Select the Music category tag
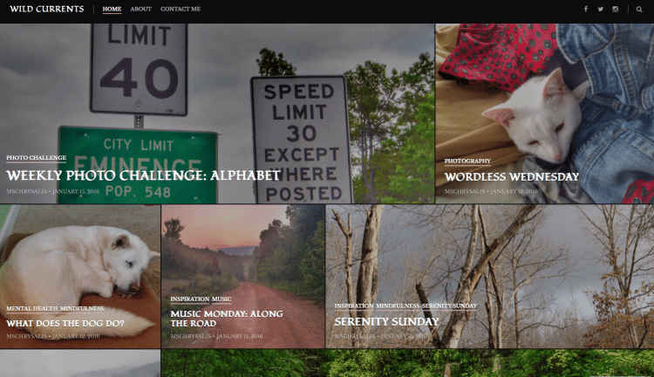 tap(221, 299)
